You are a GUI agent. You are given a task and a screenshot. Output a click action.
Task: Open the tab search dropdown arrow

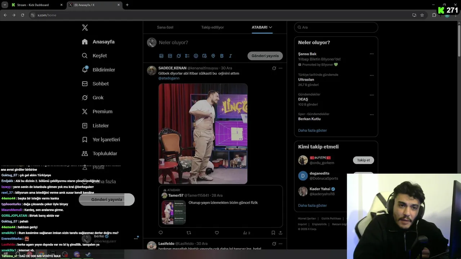pyautogui.click(x=5, y=5)
